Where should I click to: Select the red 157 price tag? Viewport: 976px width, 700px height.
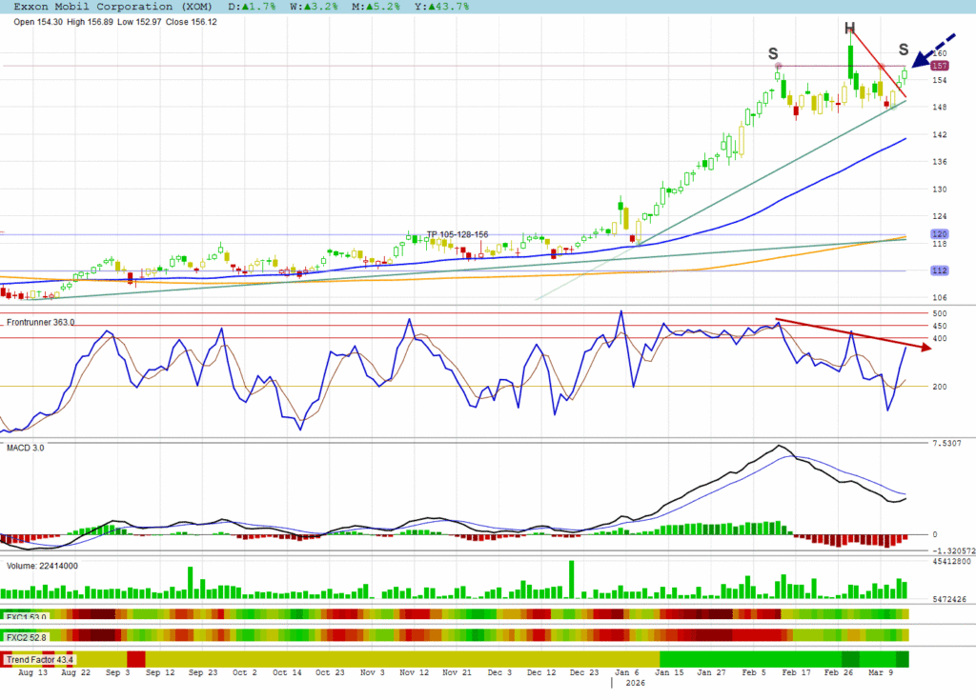pos(938,66)
